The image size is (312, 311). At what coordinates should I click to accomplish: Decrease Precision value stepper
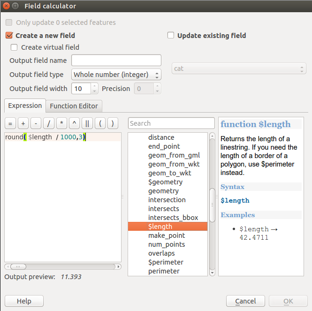click(x=157, y=91)
